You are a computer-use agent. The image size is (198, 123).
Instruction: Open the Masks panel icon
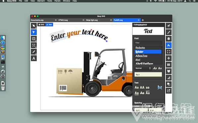pyautogui.click(x=168, y=71)
